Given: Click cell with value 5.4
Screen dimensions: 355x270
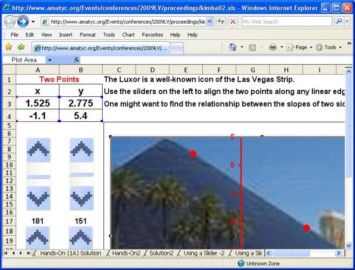Looking at the screenshot, I should (x=81, y=116).
